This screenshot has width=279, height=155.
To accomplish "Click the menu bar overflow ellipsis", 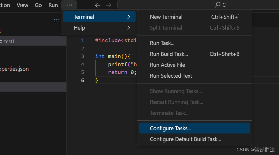I will point(69,5).
